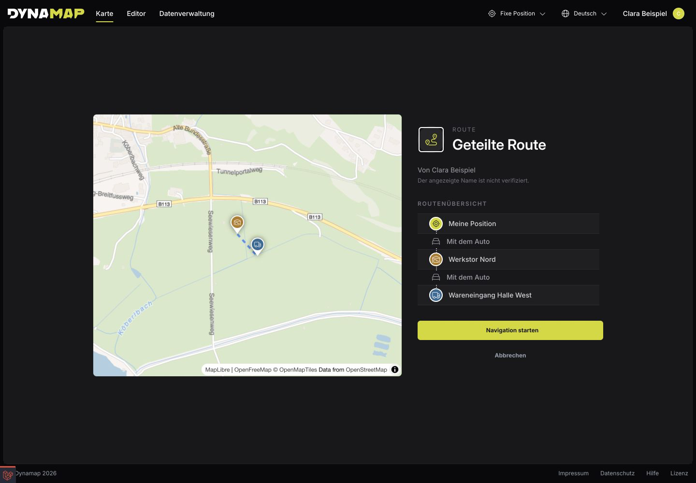The height and width of the screenshot is (483, 696).
Task: Click the user avatar circle
Action: pos(679,14)
